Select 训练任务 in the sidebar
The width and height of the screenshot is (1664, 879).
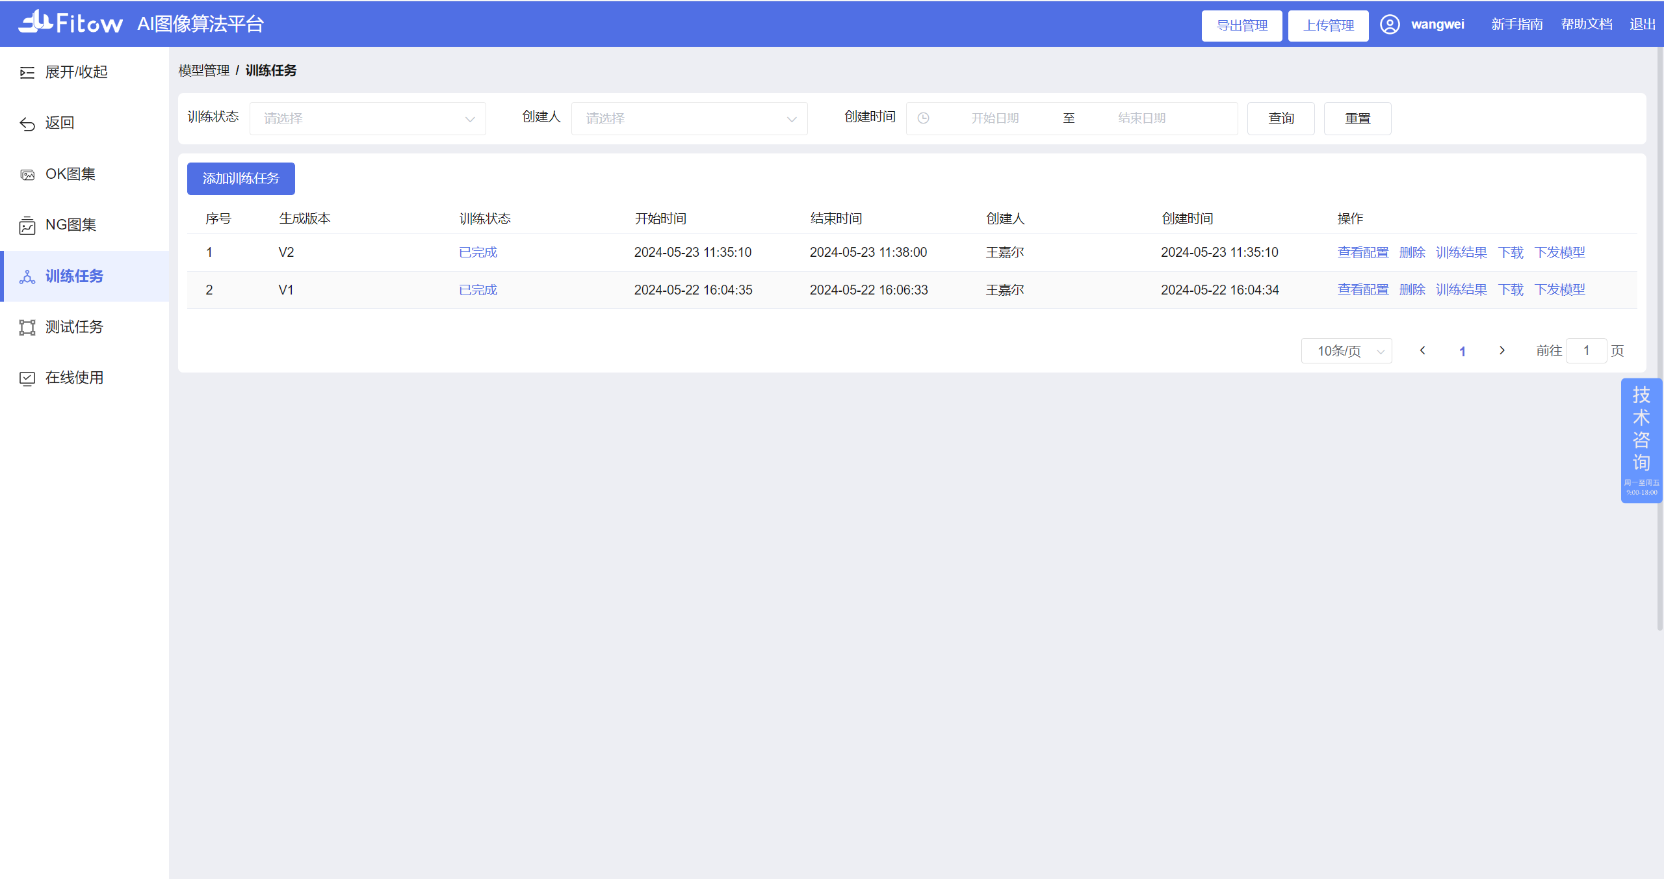(84, 276)
